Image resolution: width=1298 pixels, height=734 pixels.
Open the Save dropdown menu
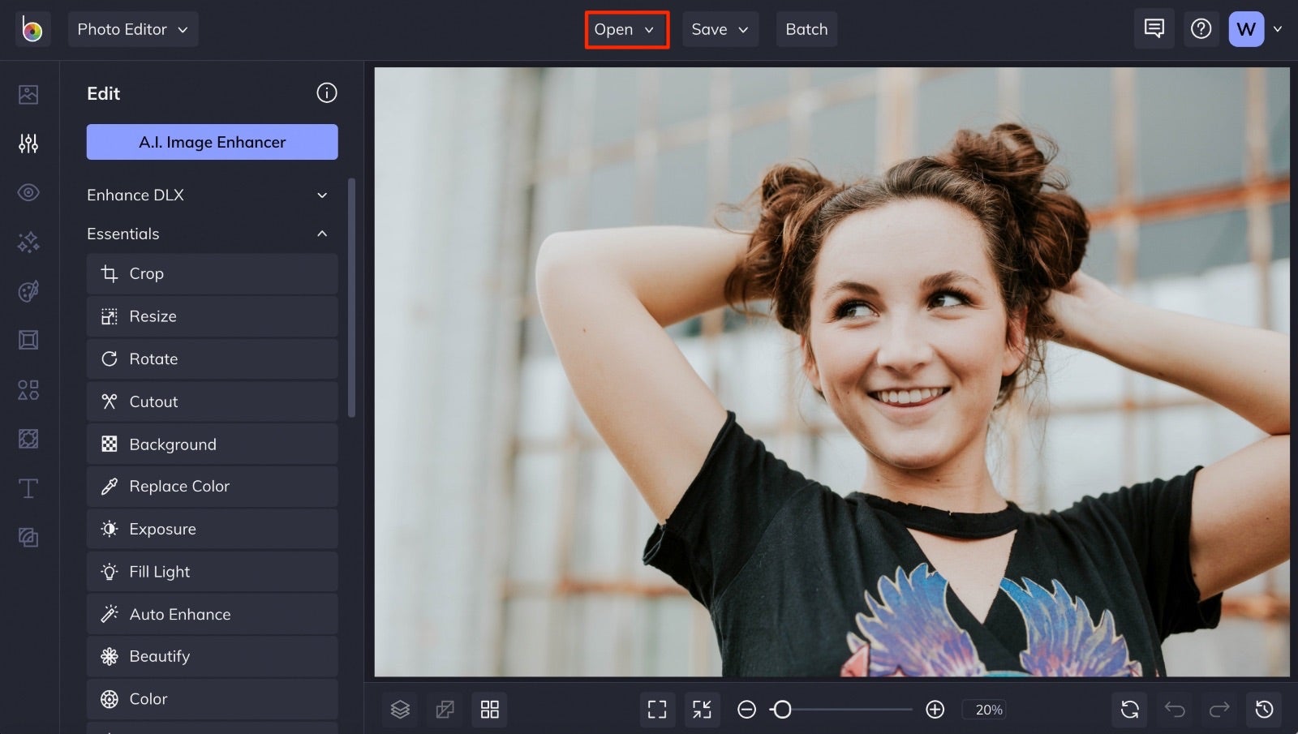pyautogui.click(x=719, y=28)
